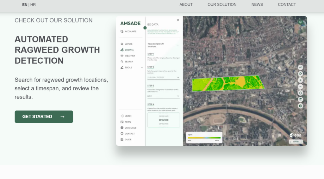Go to ABOUT in top navigation

[186, 4]
